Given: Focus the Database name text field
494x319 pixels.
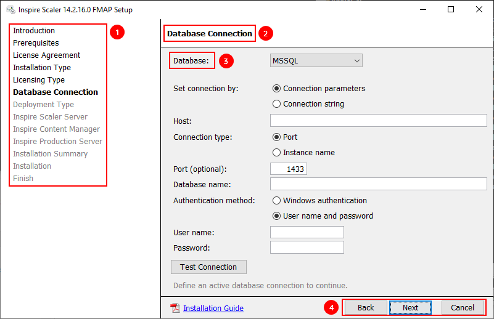Looking at the screenshot, I should pyautogui.click(x=379, y=184).
